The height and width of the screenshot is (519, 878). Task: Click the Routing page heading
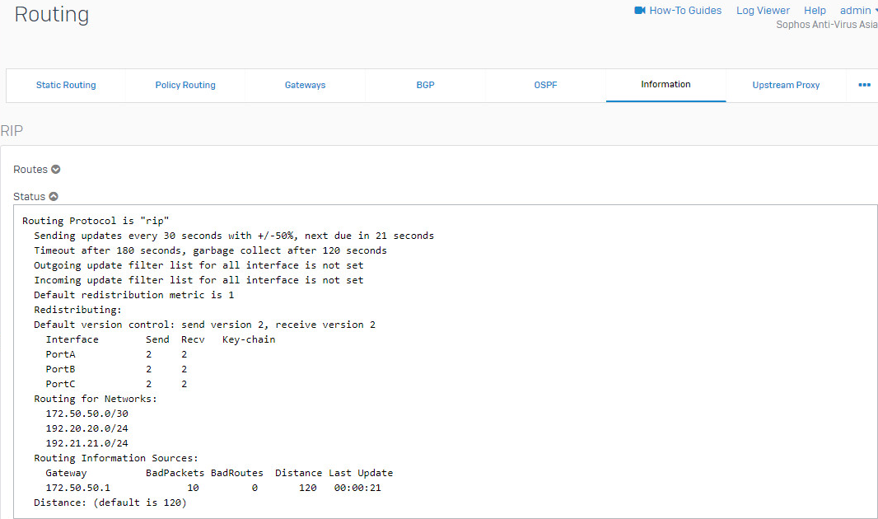[x=51, y=14]
